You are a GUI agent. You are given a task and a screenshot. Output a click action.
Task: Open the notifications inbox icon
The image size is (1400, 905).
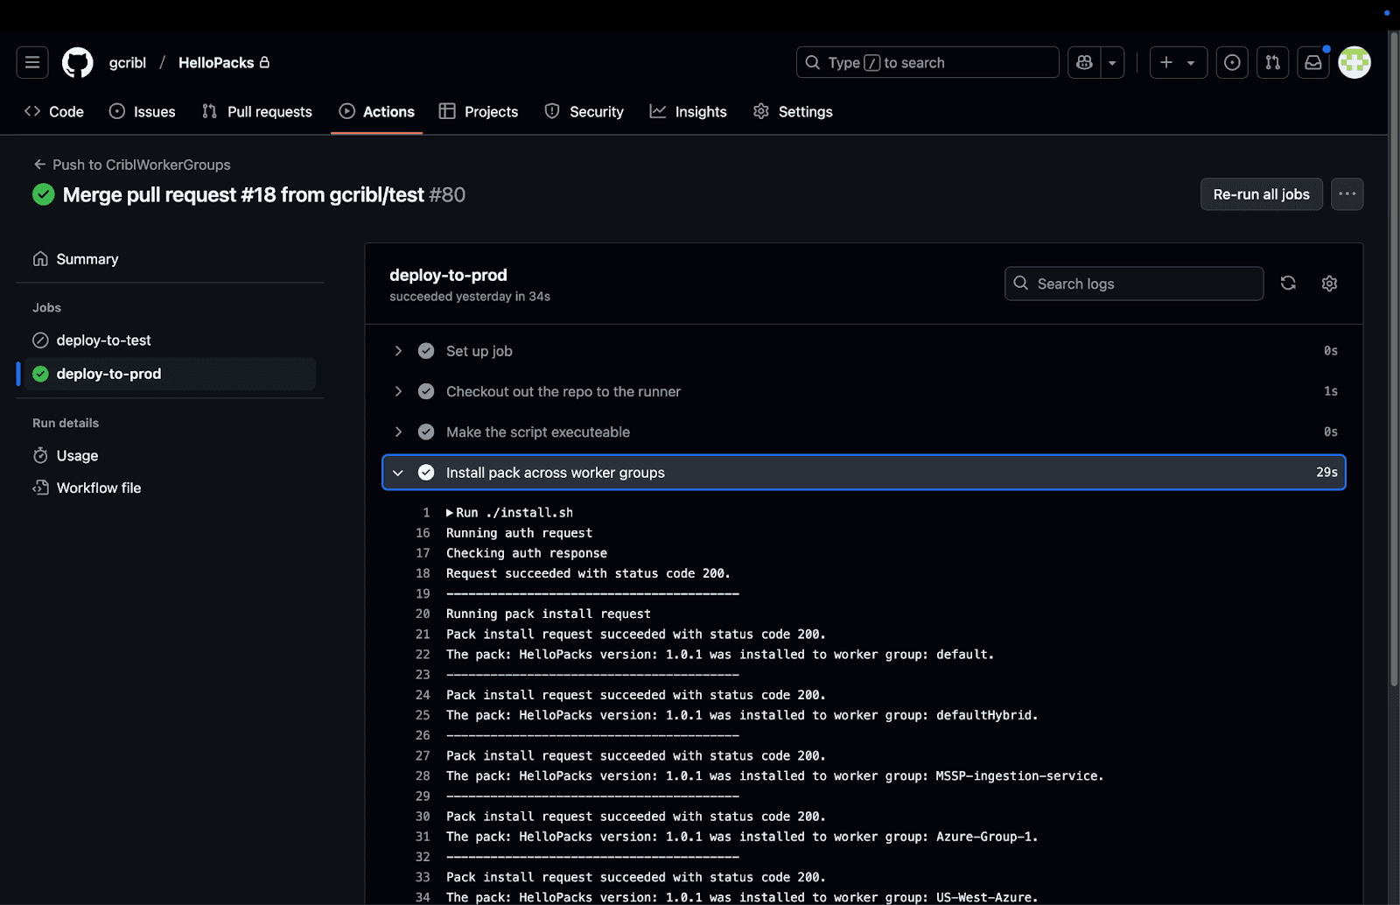[x=1313, y=62]
